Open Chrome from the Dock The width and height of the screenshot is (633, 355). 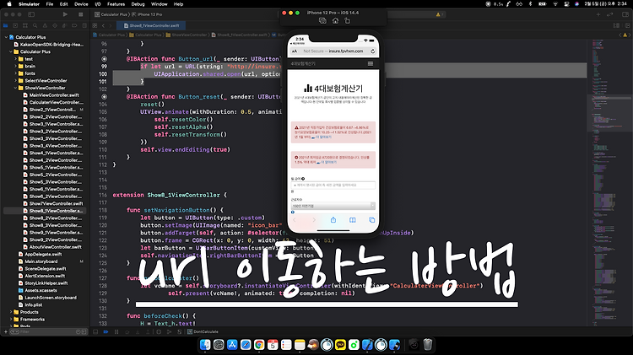[x=259, y=345]
